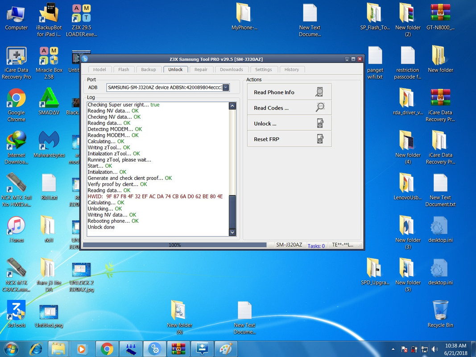Open NCK MTK Full No HWID shortcut
This screenshot has width=476, height=357.
(x=17, y=190)
